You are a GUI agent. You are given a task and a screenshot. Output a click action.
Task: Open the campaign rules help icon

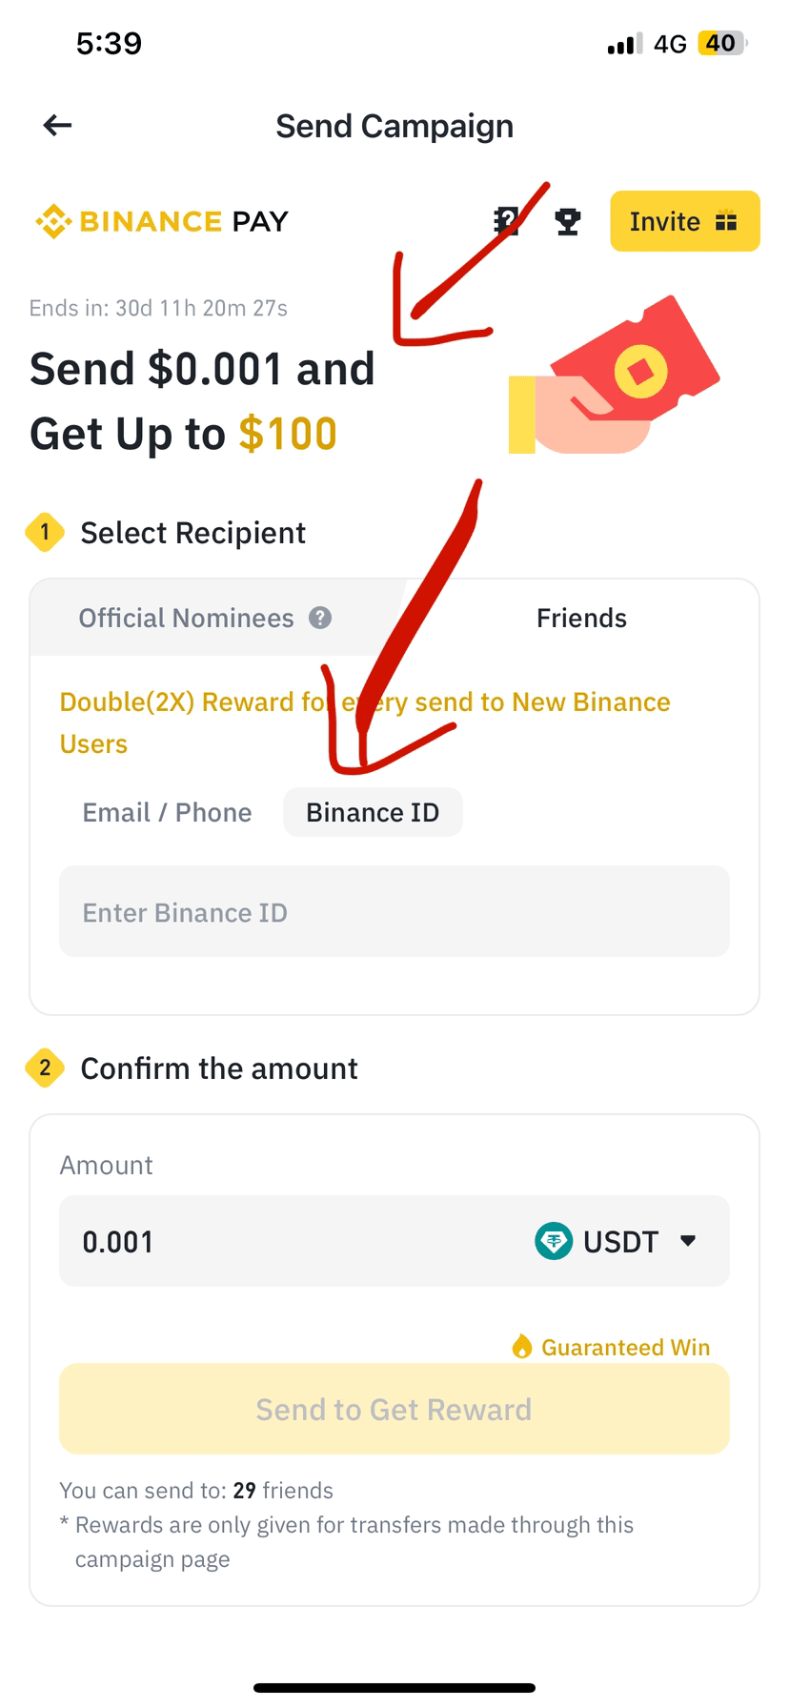click(506, 221)
